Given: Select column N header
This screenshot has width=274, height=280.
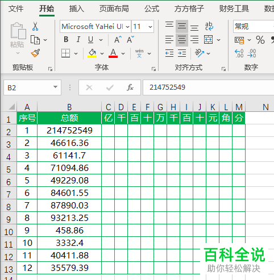Looking at the screenshot, I should coord(265,107).
